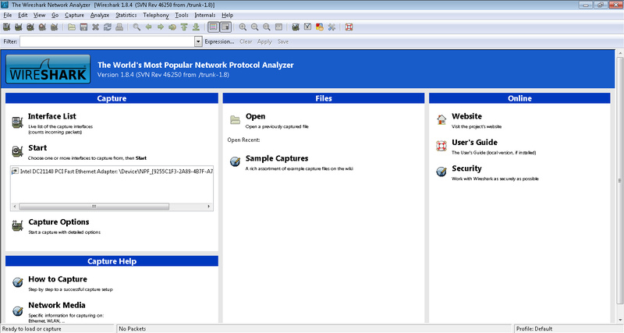Open the Help menu

(227, 15)
